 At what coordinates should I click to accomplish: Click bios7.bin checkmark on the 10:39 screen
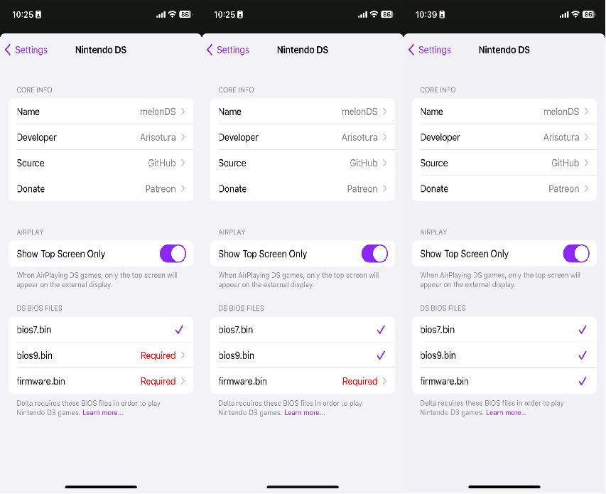(583, 330)
